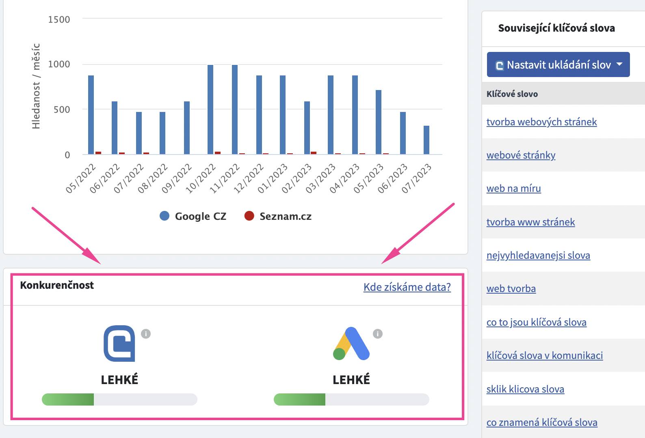This screenshot has width=645, height=438.
Task: Open info tooltip next to Google Ads logo
Action: coord(378,334)
